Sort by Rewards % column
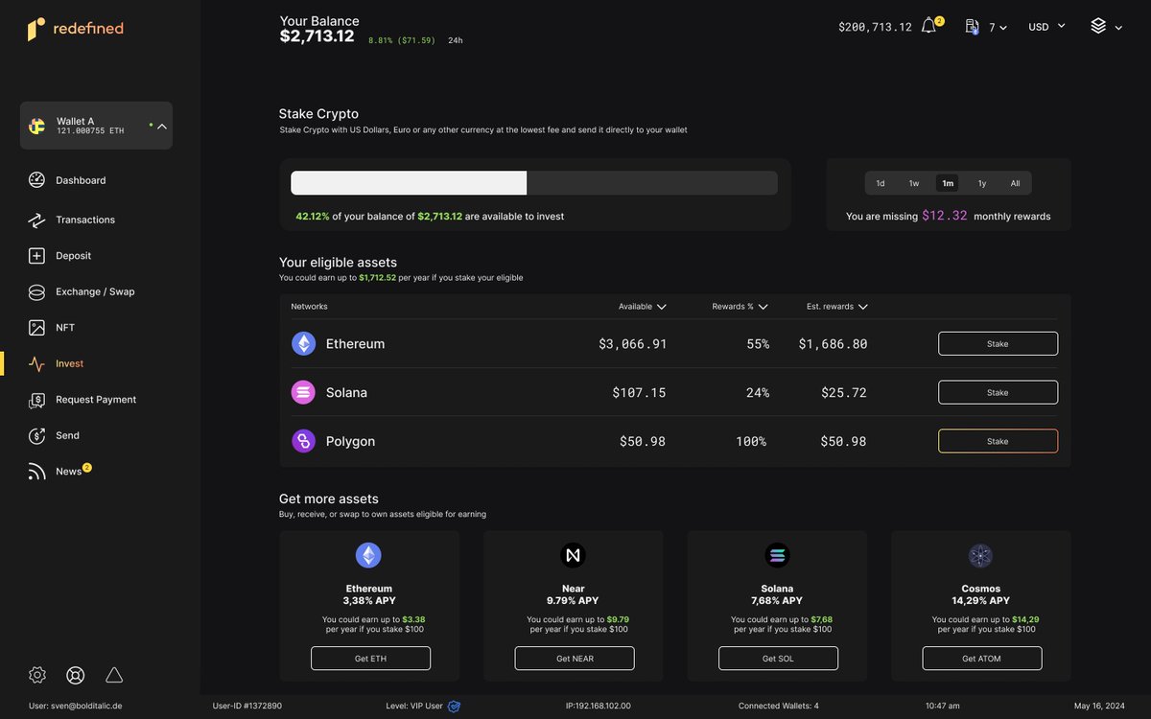Viewport: 1151px width, 719px height. point(740,307)
